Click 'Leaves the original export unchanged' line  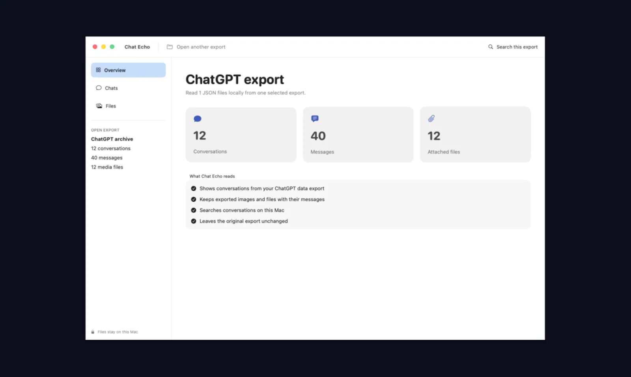[x=244, y=221]
